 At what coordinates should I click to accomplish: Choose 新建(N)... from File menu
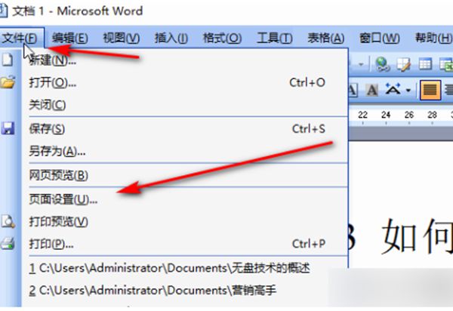[x=185, y=60]
